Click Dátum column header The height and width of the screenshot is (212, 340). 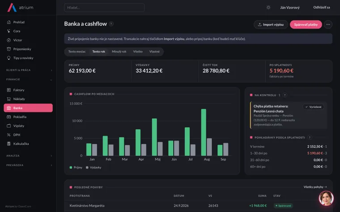point(179,196)
